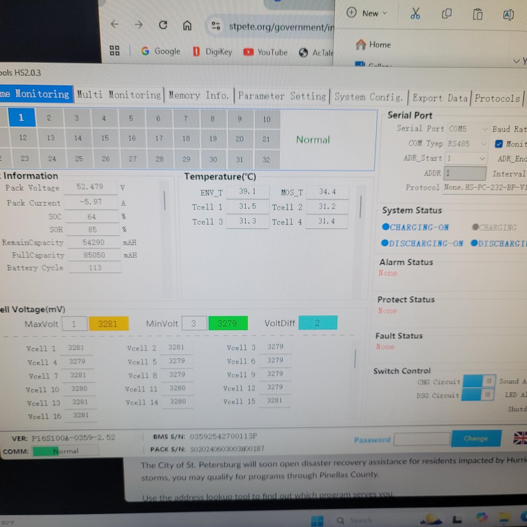Open the DigiKey bookmark
The image size is (527, 527).
tap(212, 52)
